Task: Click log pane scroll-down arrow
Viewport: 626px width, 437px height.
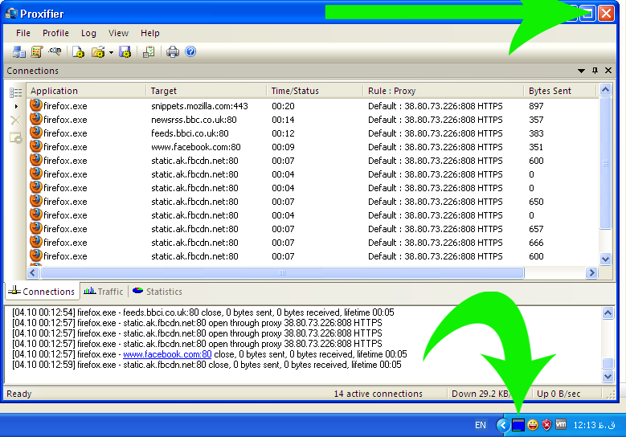Action: (x=608, y=376)
